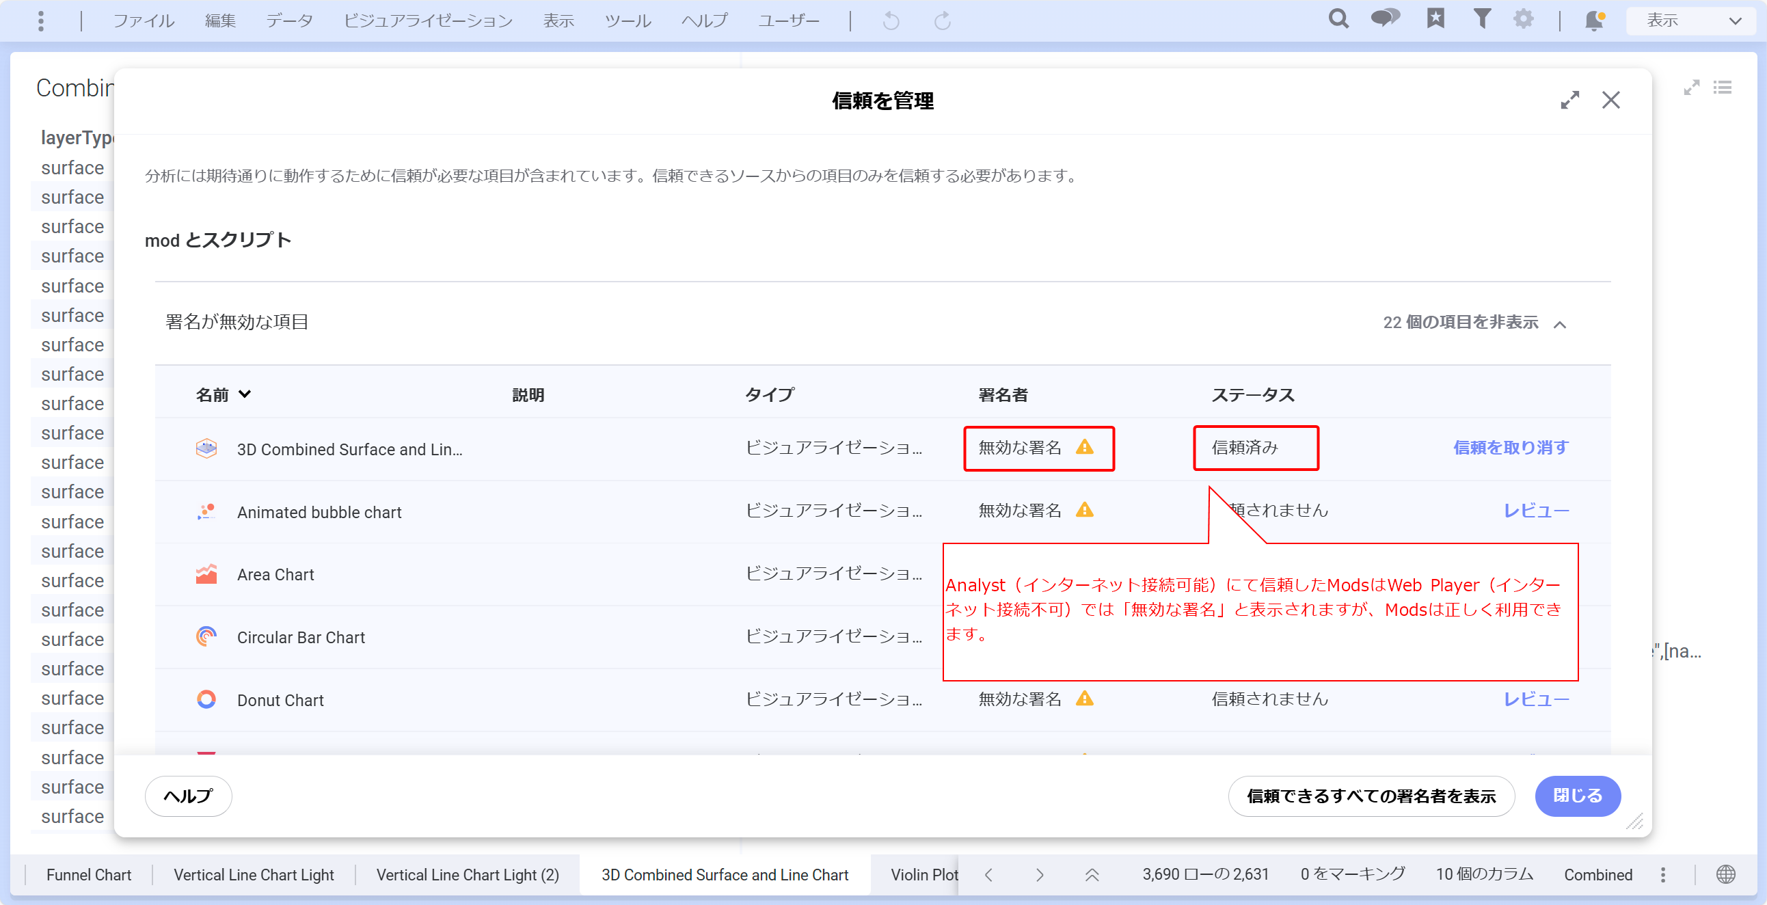Click the 信頼を取り消す link
Viewport: 1767px width, 905px height.
[1511, 447]
